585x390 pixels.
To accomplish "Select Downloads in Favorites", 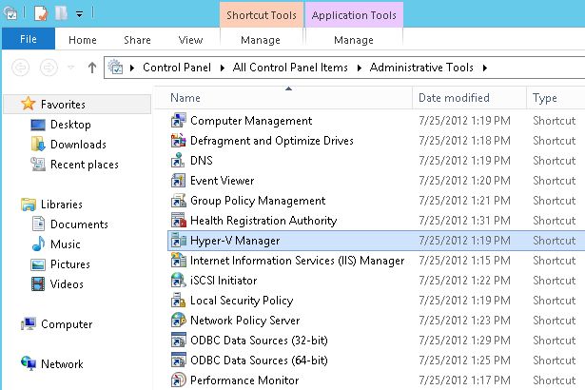I will (x=78, y=145).
